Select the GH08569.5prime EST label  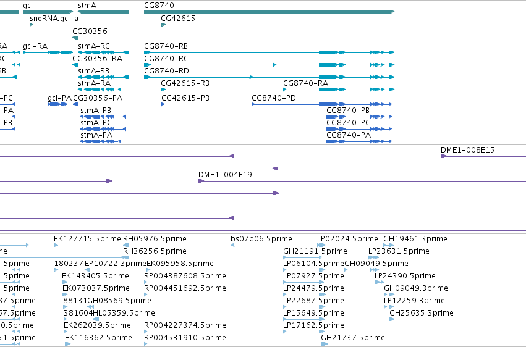point(119,301)
